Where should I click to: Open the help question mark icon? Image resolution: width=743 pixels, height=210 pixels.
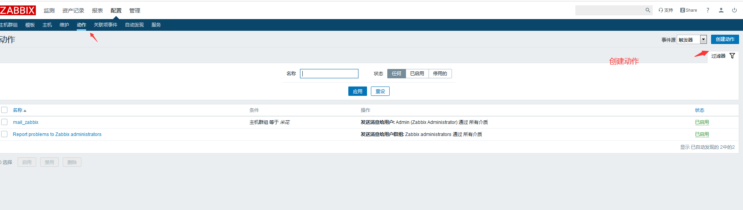click(708, 11)
